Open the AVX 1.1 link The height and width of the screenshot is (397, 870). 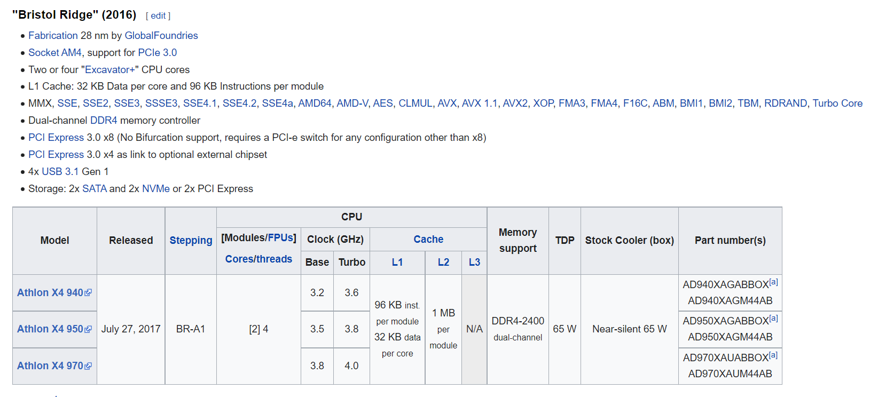[x=480, y=103]
